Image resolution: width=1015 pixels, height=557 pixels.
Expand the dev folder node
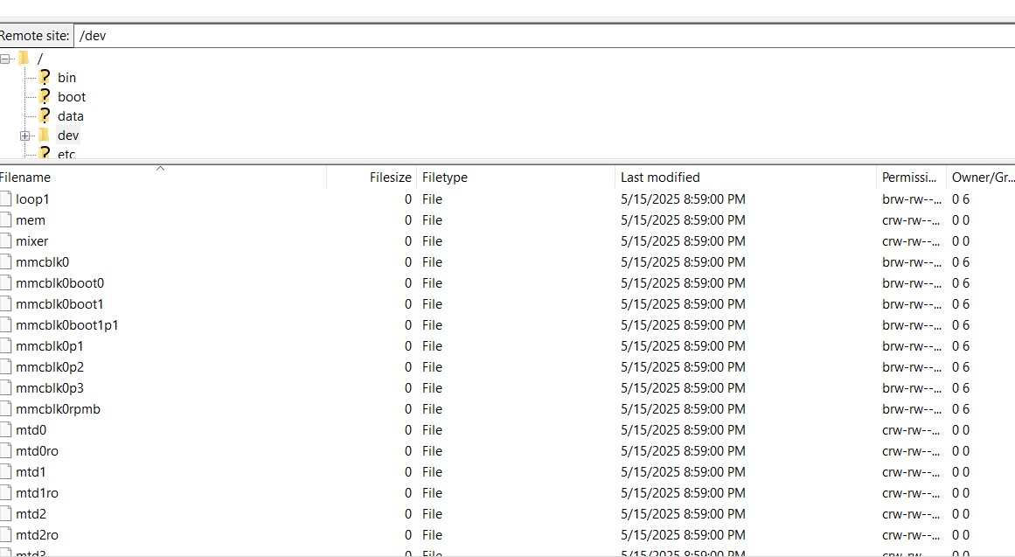[24, 136]
